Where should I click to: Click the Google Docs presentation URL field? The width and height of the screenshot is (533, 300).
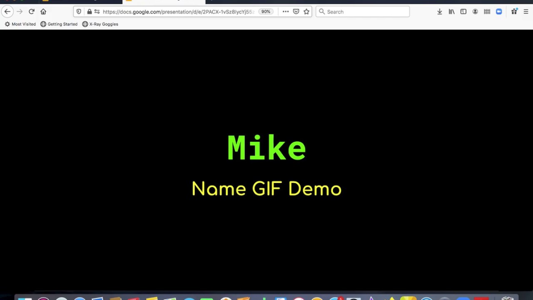(178, 12)
